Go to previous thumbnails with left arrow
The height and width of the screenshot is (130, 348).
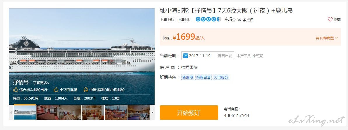[11, 113]
